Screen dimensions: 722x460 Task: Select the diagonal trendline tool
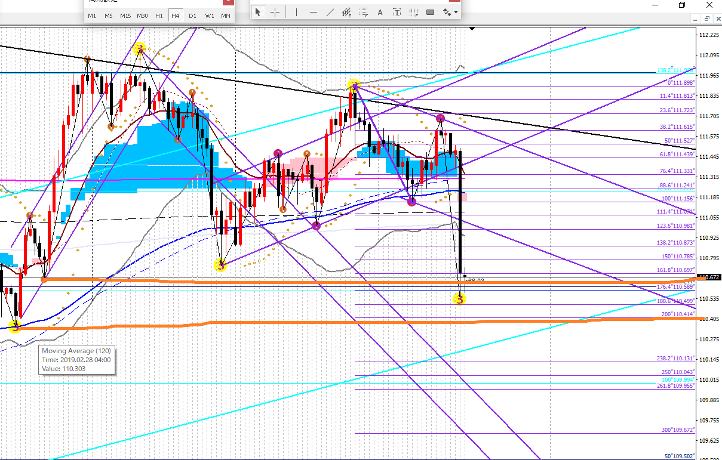330,12
